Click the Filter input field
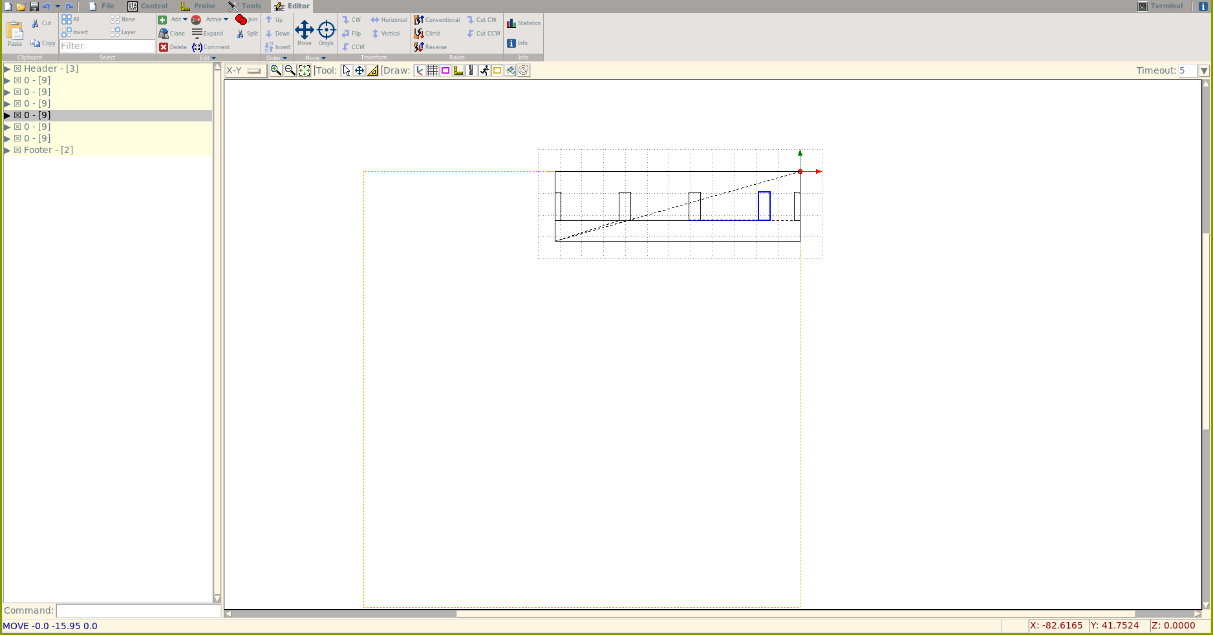This screenshot has height=635, width=1213. coord(107,46)
